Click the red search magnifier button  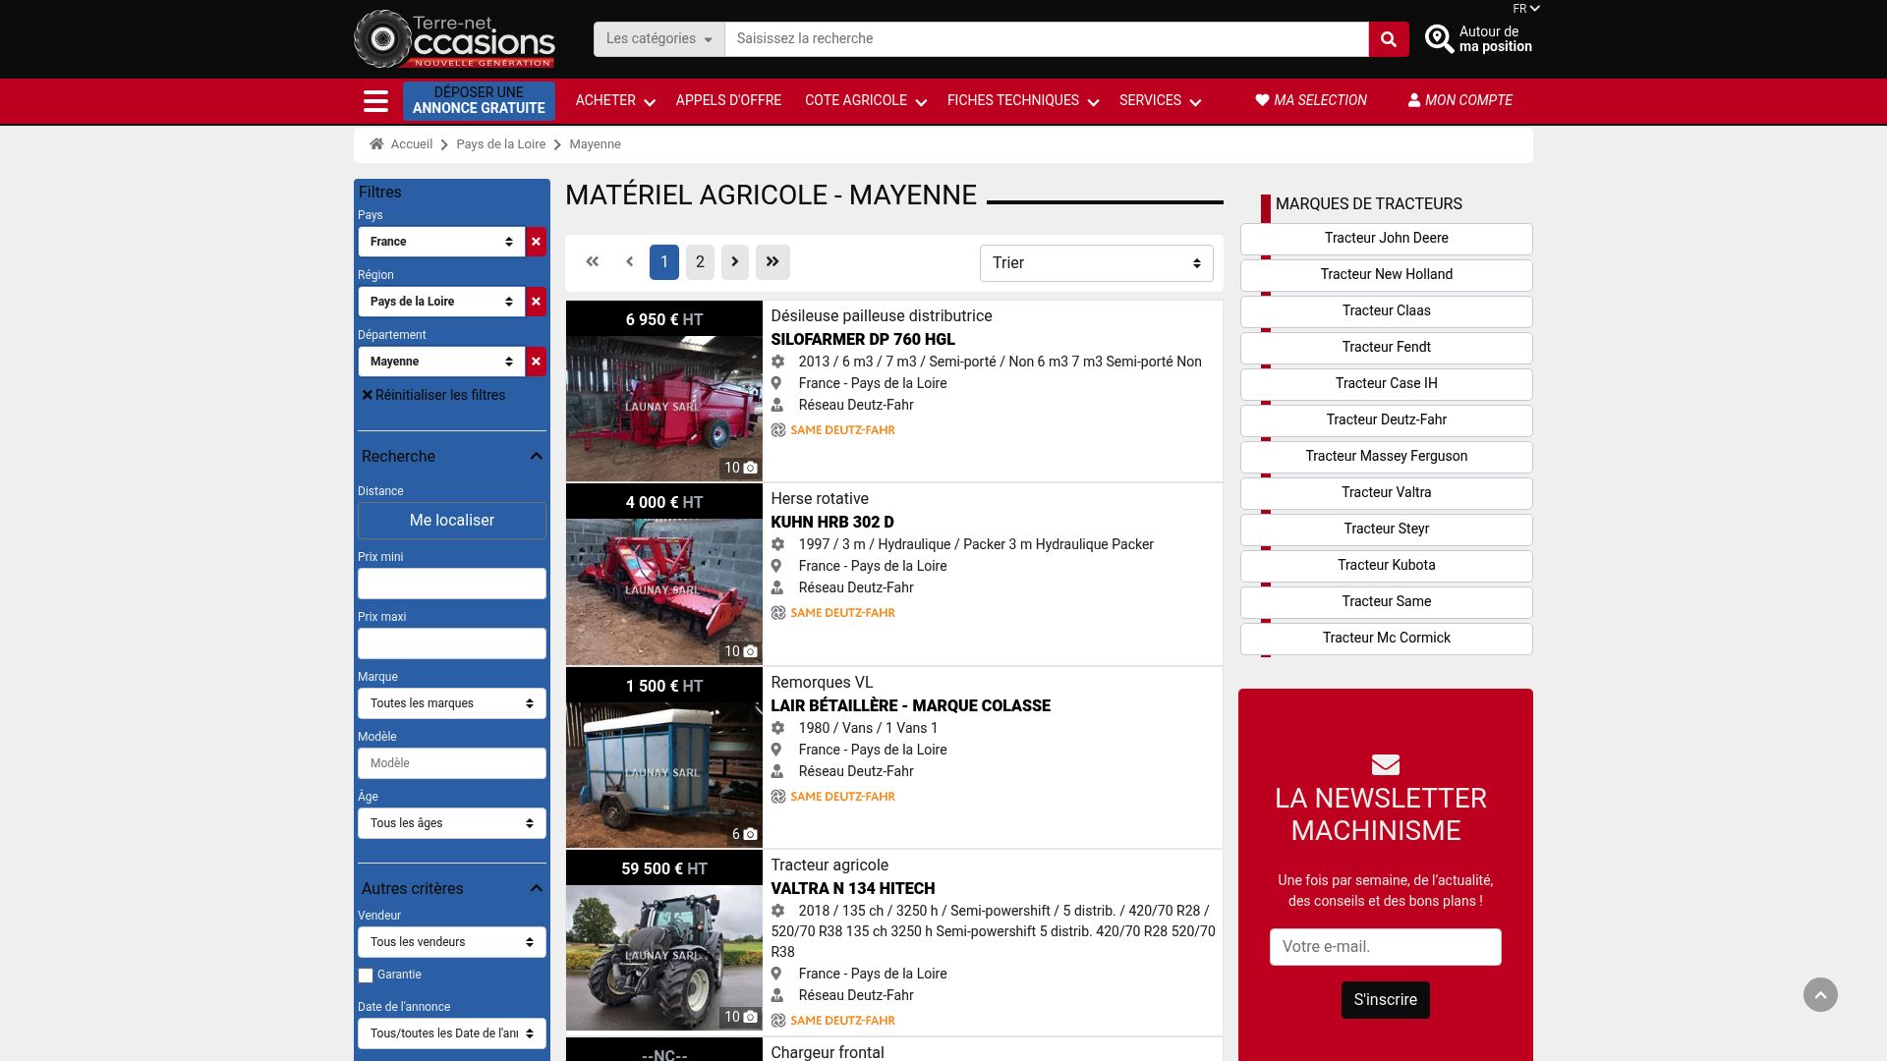[x=1388, y=39]
